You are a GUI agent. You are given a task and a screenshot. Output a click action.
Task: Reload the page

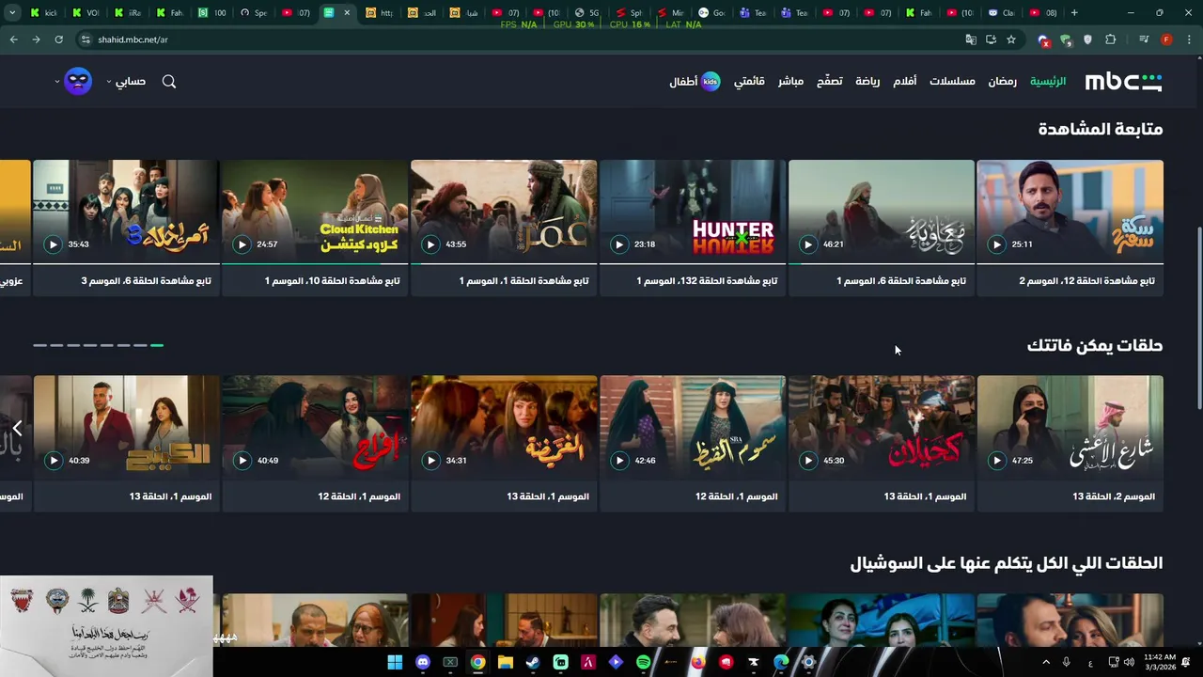point(58,39)
